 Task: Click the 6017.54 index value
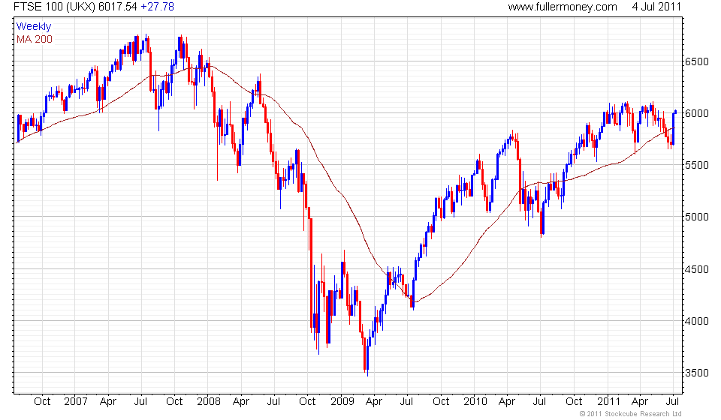click(x=118, y=7)
